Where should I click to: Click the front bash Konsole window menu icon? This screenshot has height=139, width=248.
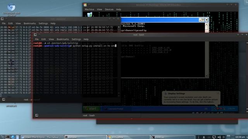coord(35,35)
